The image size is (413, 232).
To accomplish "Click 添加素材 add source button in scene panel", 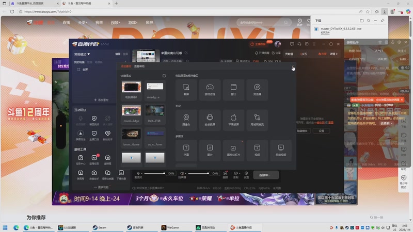I will (x=101, y=100).
